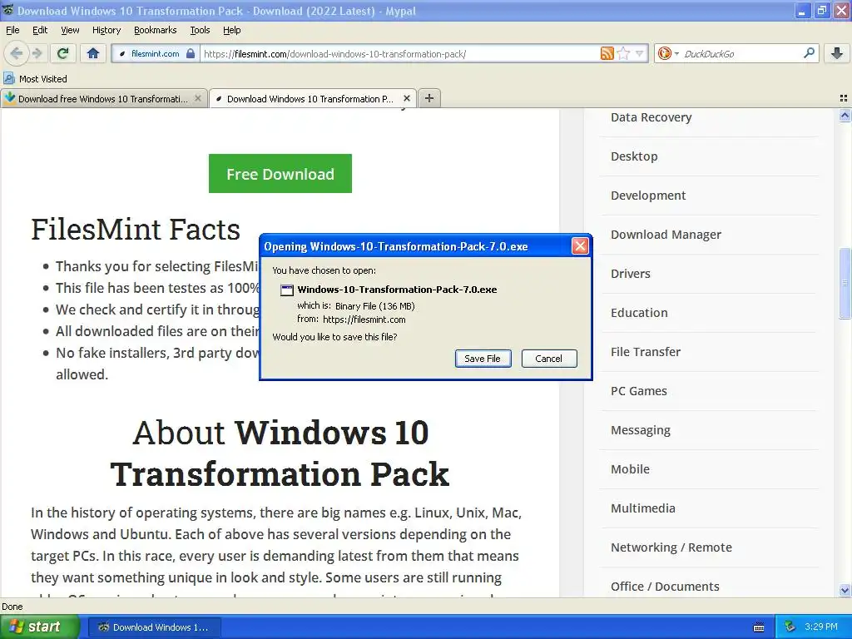This screenshot has height=639, width=852.
Task: Click the padlock site security icon
Action: 191,54
